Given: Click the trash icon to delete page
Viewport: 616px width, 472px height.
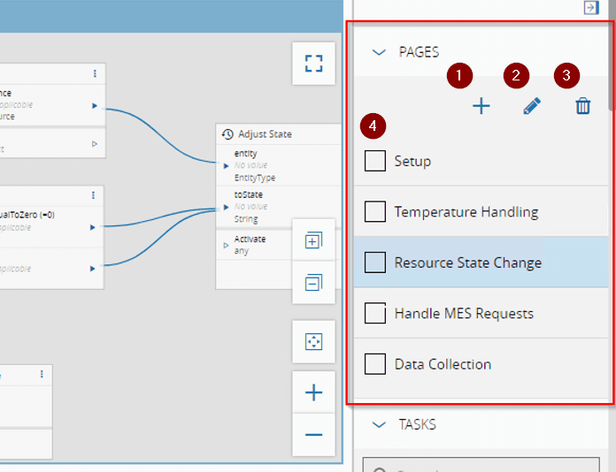Looking at the screenshot, I should [582, 107].
